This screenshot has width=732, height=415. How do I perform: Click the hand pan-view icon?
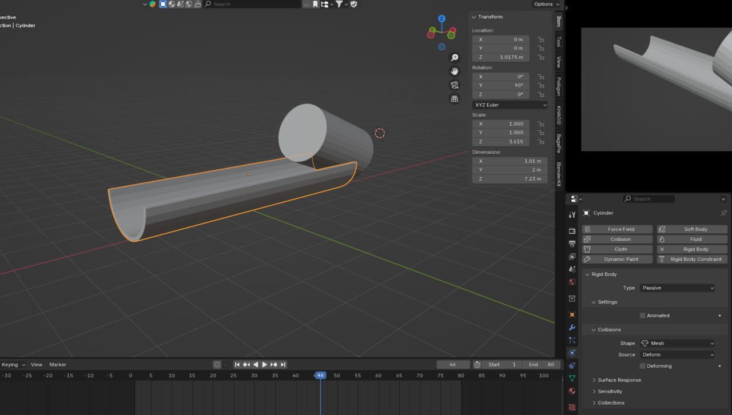(455, 71)
